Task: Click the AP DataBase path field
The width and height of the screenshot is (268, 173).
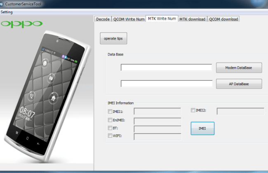Action: tap(167, 84)
